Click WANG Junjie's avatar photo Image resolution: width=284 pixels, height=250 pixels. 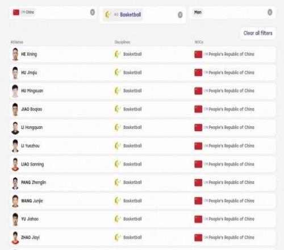(x=15, y=201)
